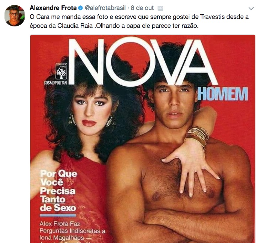The image size is (260, 243).
Task: Expand the tweet options chevron
Action: click(x=251, y=8)
